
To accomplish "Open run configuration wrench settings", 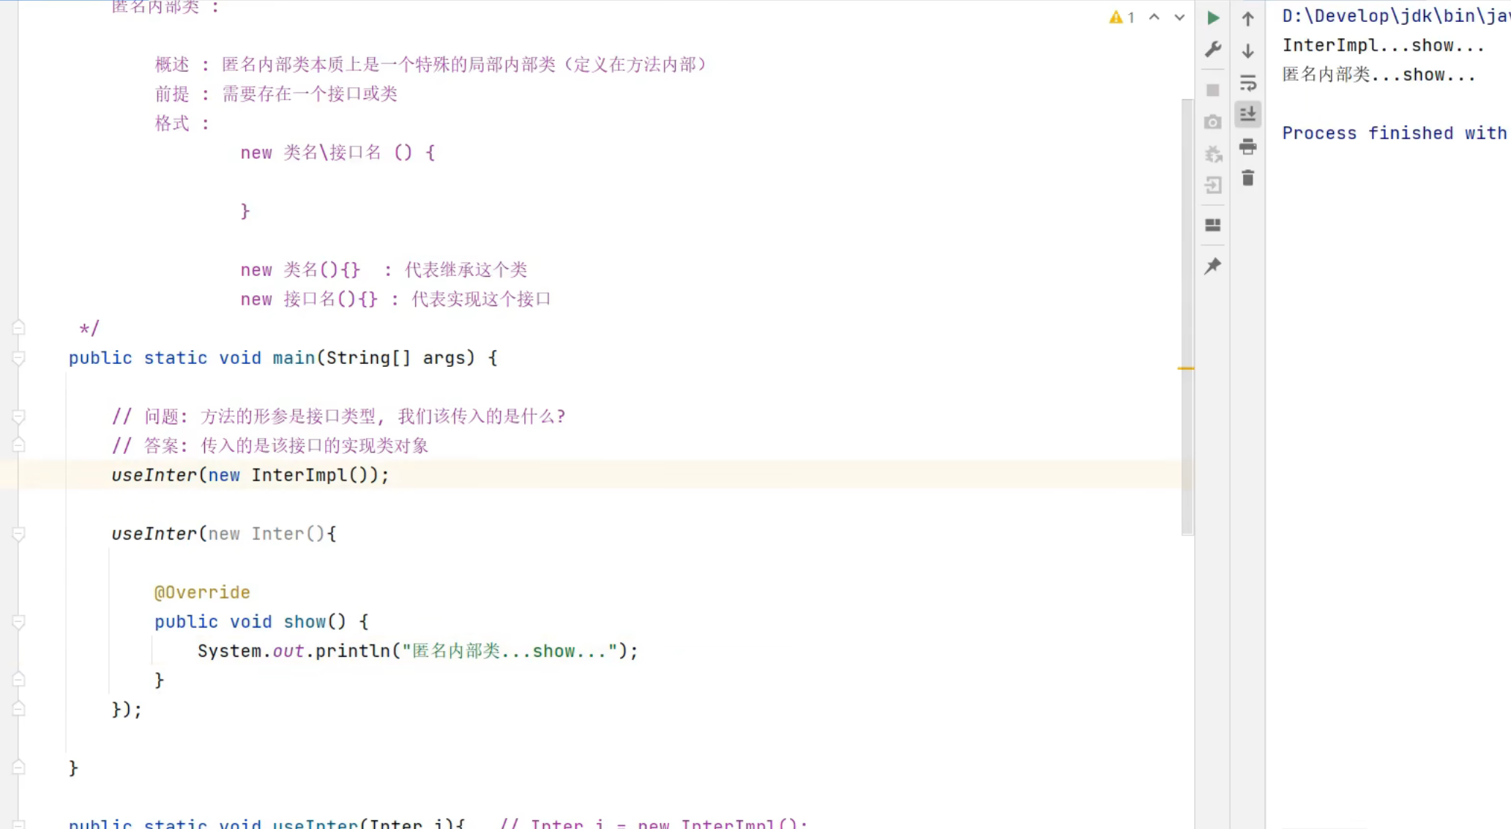I will point(1213,49).
